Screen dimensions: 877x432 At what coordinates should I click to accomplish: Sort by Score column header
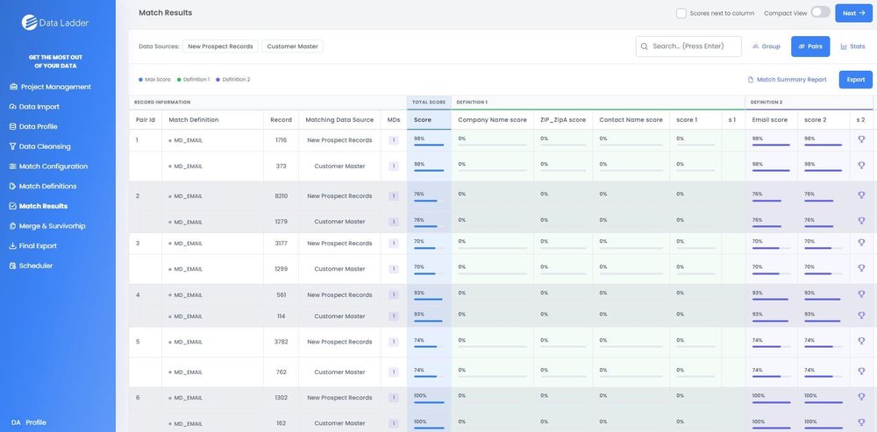click(x=429, y=119)
